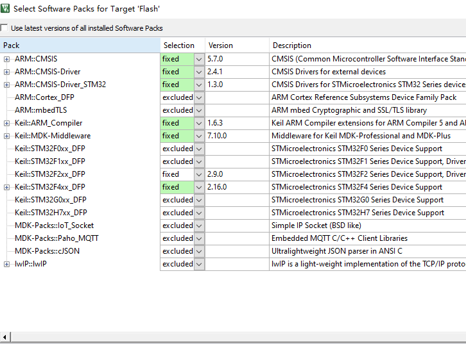Select the Keil::STM32H7xx_DFP tree row

(x=51, y=213)
